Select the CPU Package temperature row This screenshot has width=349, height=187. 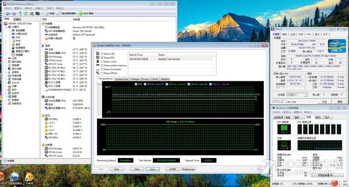(x=66, y=57)
